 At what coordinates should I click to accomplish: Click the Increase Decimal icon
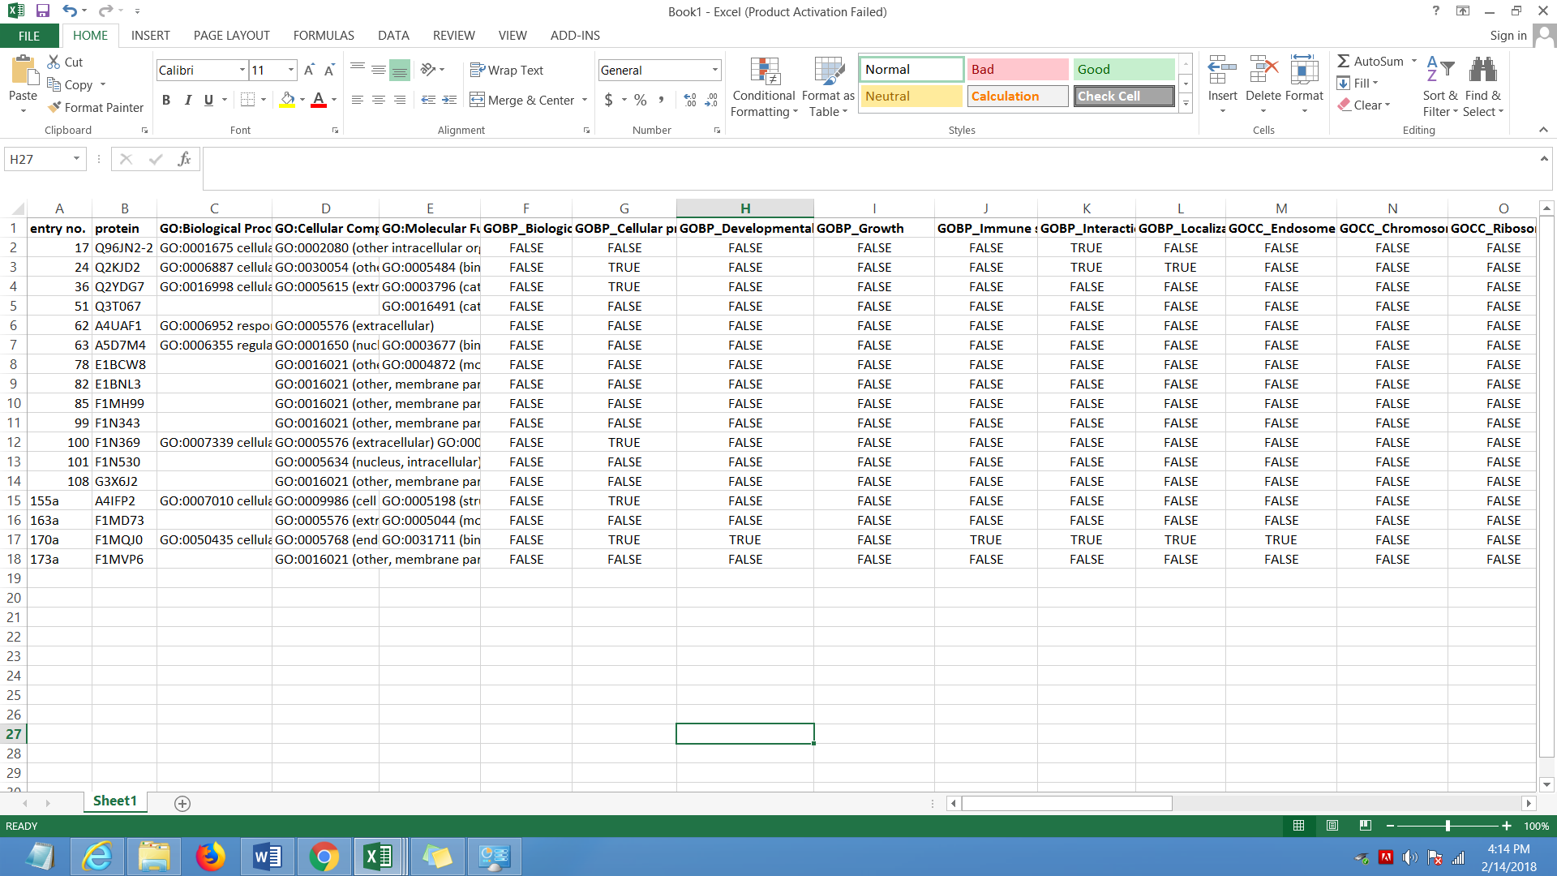tap(689, 100)
